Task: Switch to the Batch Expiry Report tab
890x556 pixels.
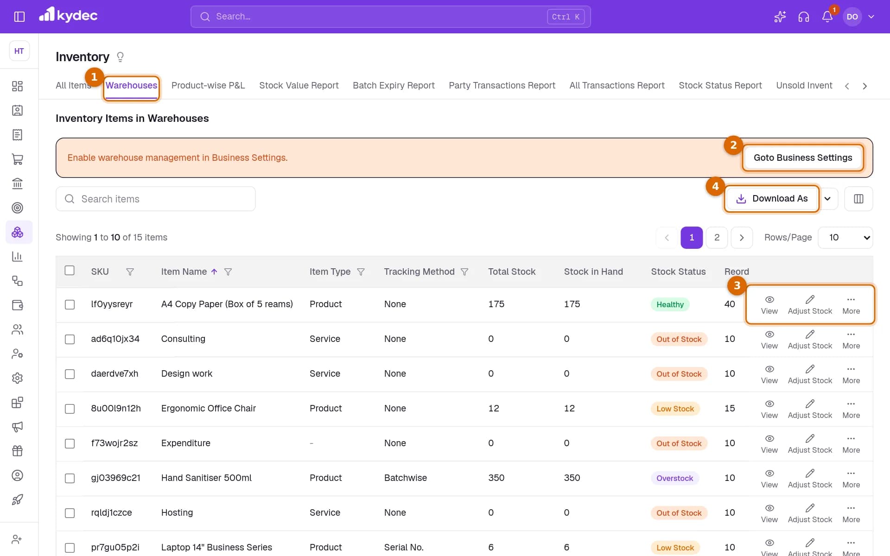Action: click(394, 85)
